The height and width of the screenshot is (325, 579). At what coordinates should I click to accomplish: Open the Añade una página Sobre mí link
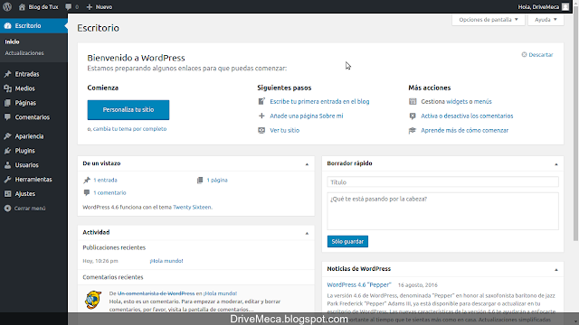click(x=307, y=116)
